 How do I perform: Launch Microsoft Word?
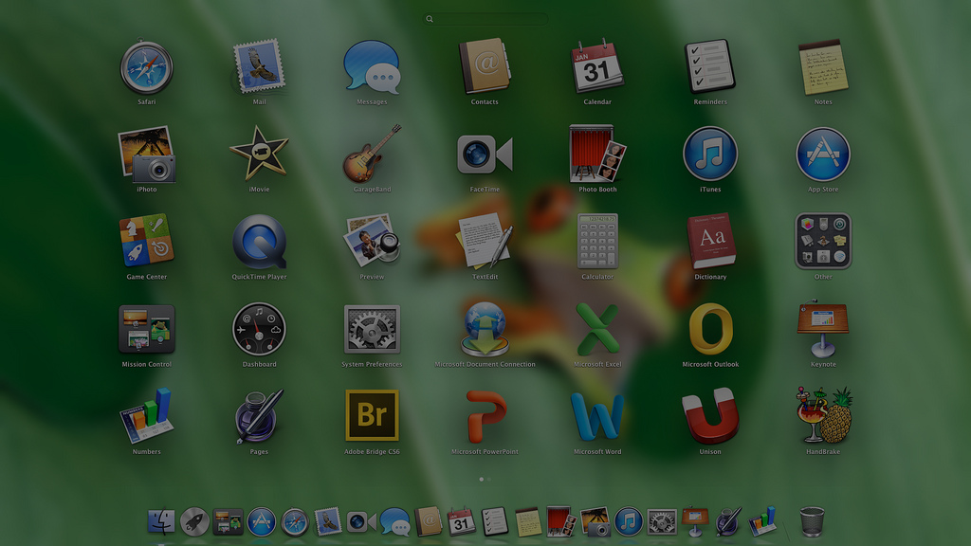pos(597,416)
